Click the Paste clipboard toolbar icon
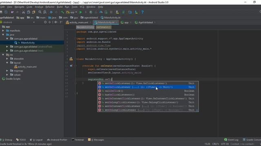 [x=33, y=12]
